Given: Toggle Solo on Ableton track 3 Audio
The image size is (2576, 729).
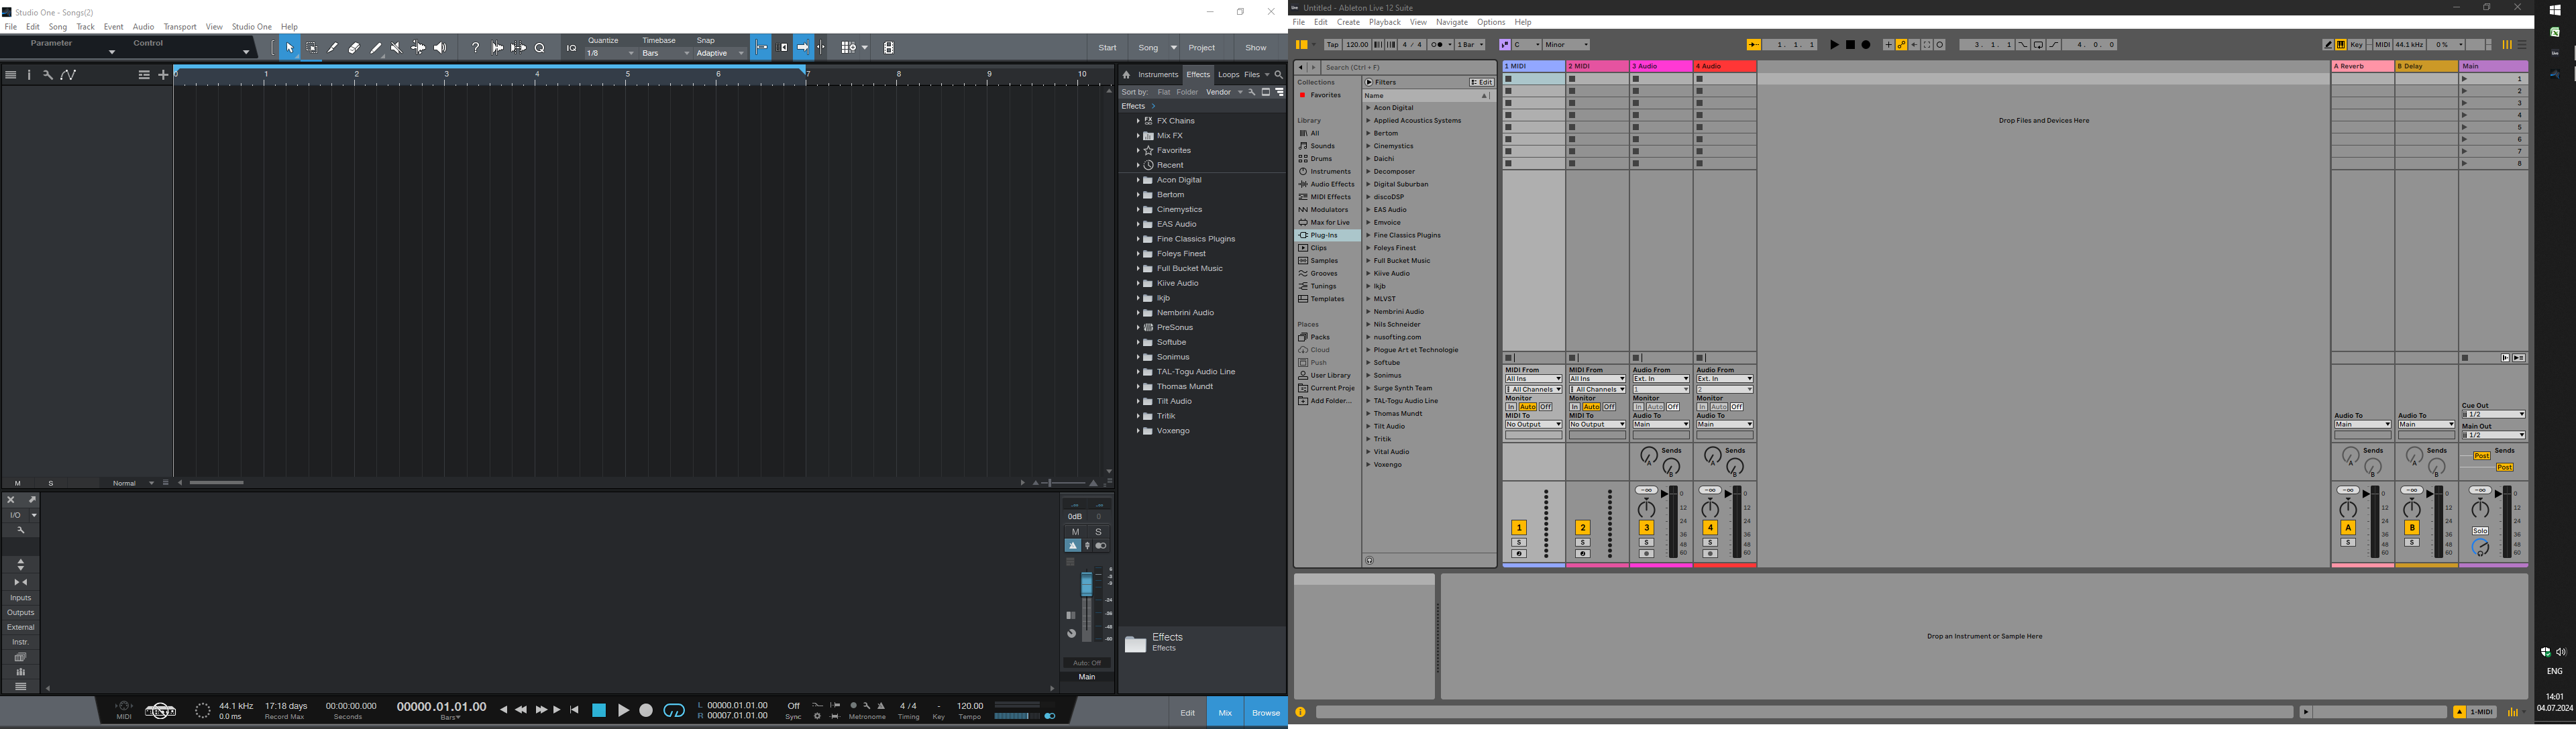Looking at the screenshot, I should point(1646,543).
